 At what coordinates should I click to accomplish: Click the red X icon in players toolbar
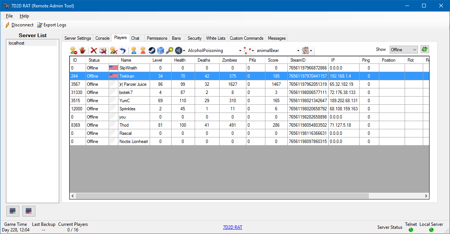94,51
